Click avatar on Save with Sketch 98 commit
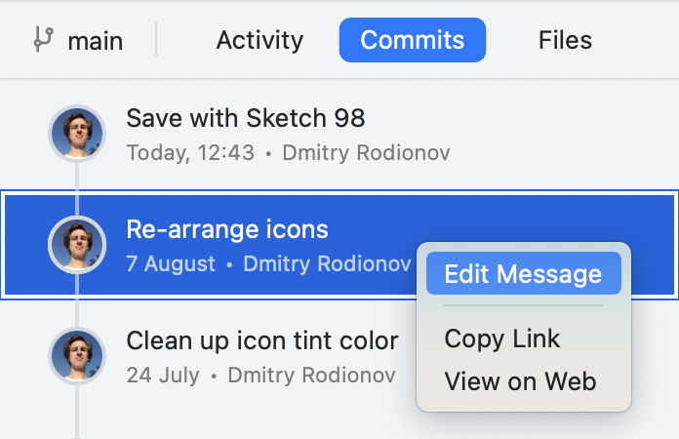Image resolution: width=679 pixels, height=439 pixels. point(77,134)
